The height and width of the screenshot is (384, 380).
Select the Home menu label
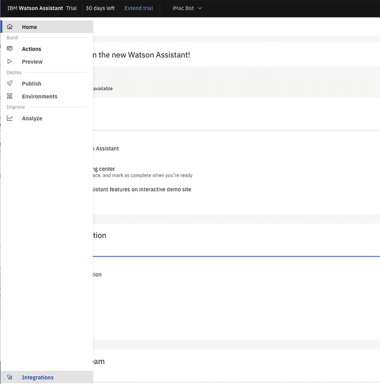[29, 27]
